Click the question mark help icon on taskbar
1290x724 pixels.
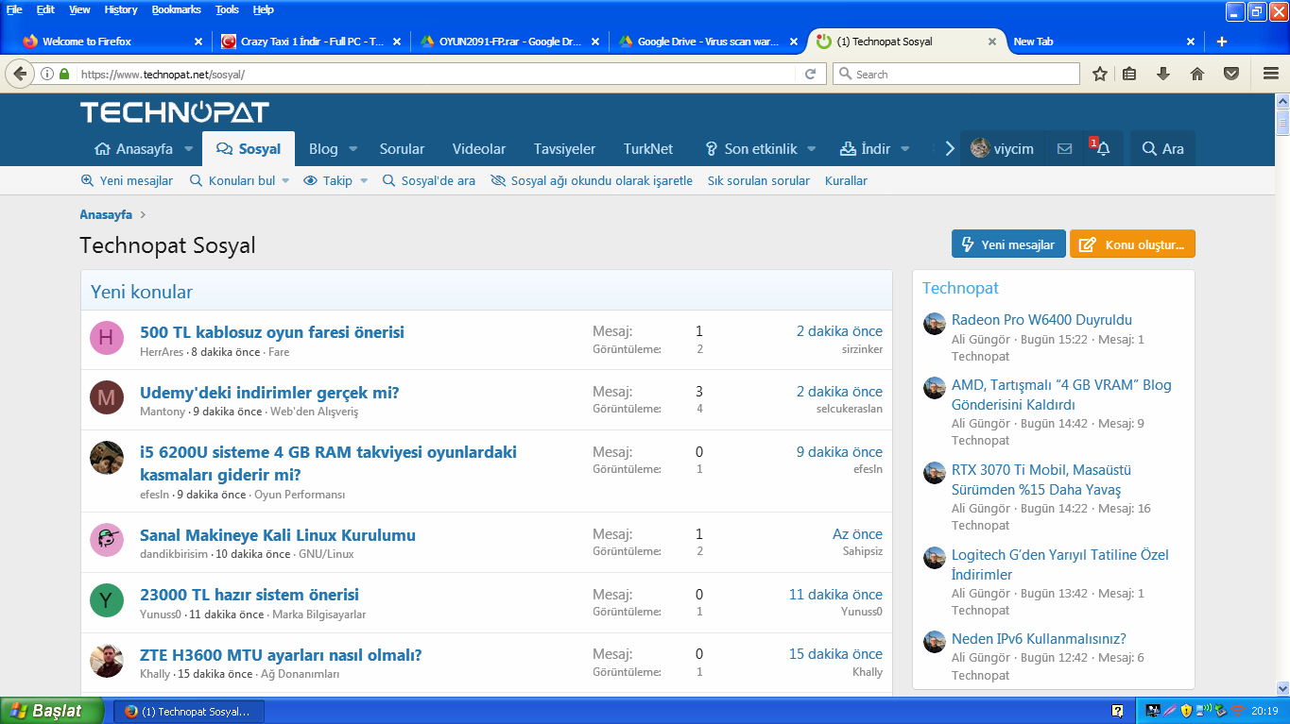coord(1118,711)
